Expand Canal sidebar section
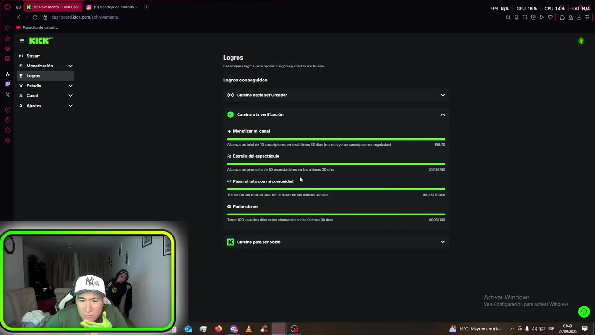Image resolution: width=595 pixels, height=335 pixels. 46,96
